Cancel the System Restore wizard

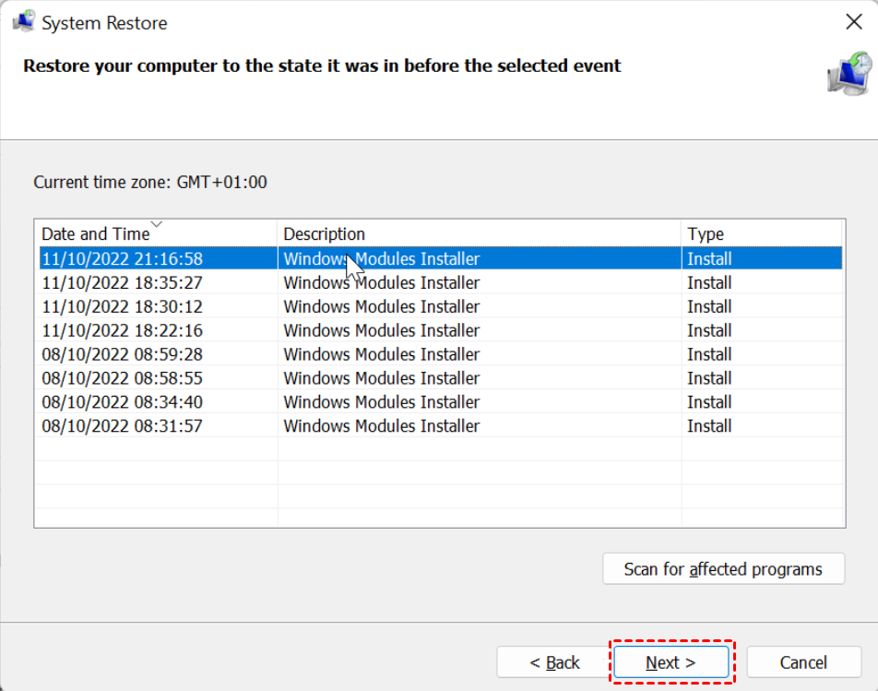coord(803,662)
